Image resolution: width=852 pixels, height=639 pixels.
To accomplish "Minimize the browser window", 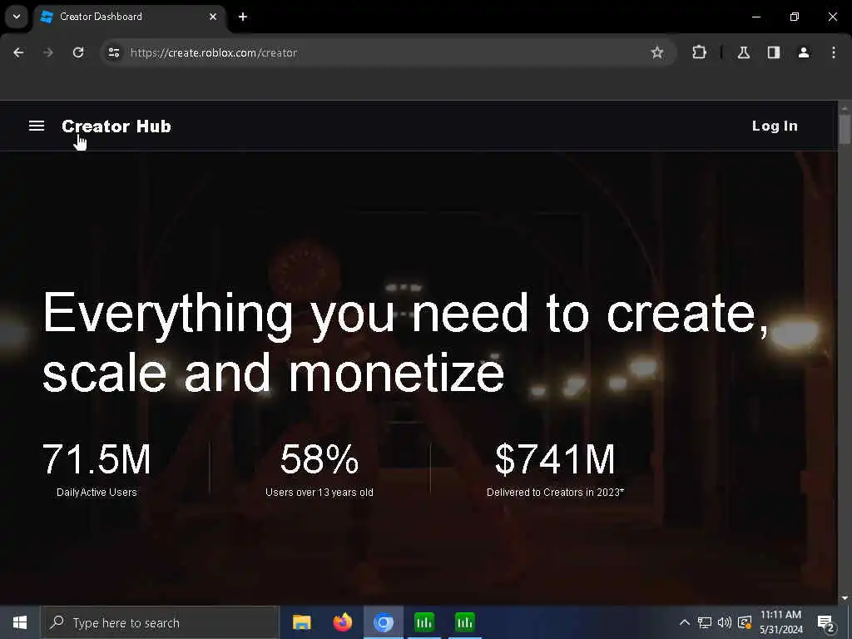I will coord(755,17).
